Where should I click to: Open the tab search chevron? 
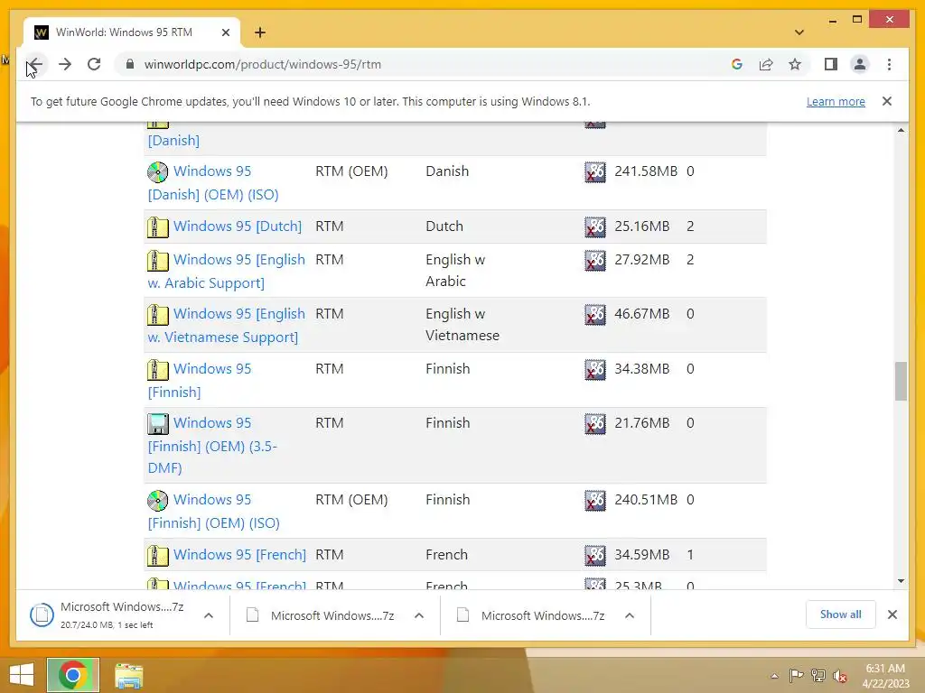(799, 32)
